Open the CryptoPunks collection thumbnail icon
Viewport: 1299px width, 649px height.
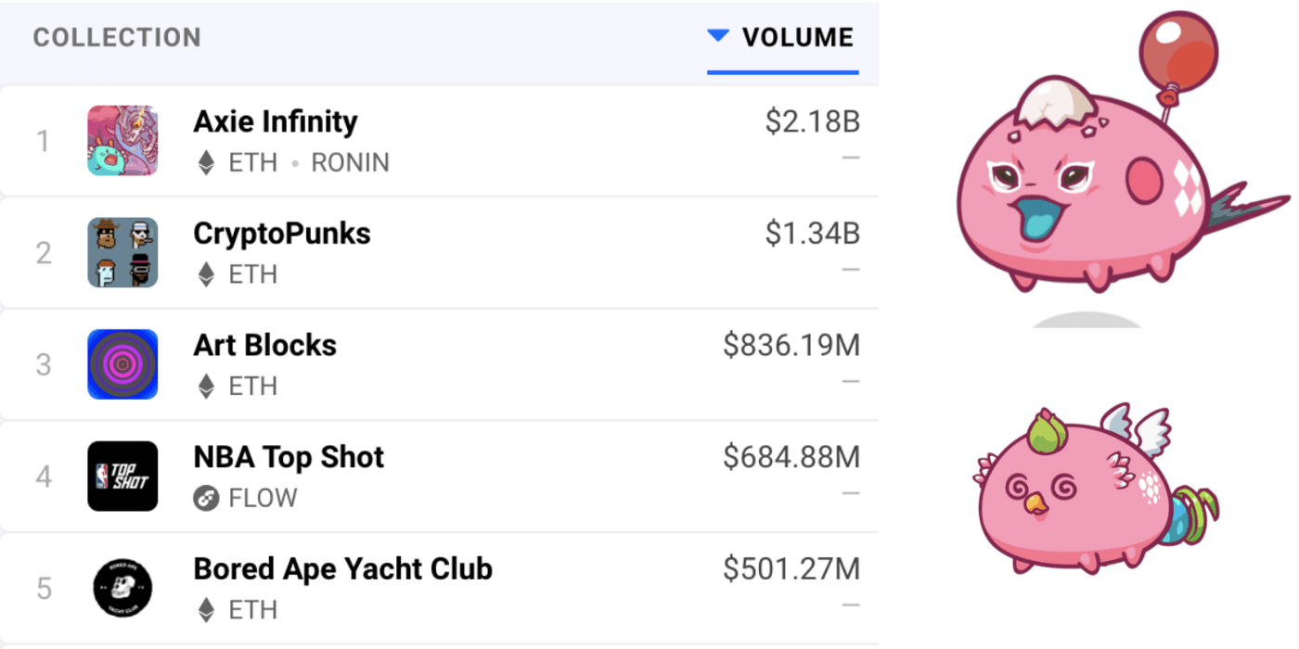(x=122, y=252)
